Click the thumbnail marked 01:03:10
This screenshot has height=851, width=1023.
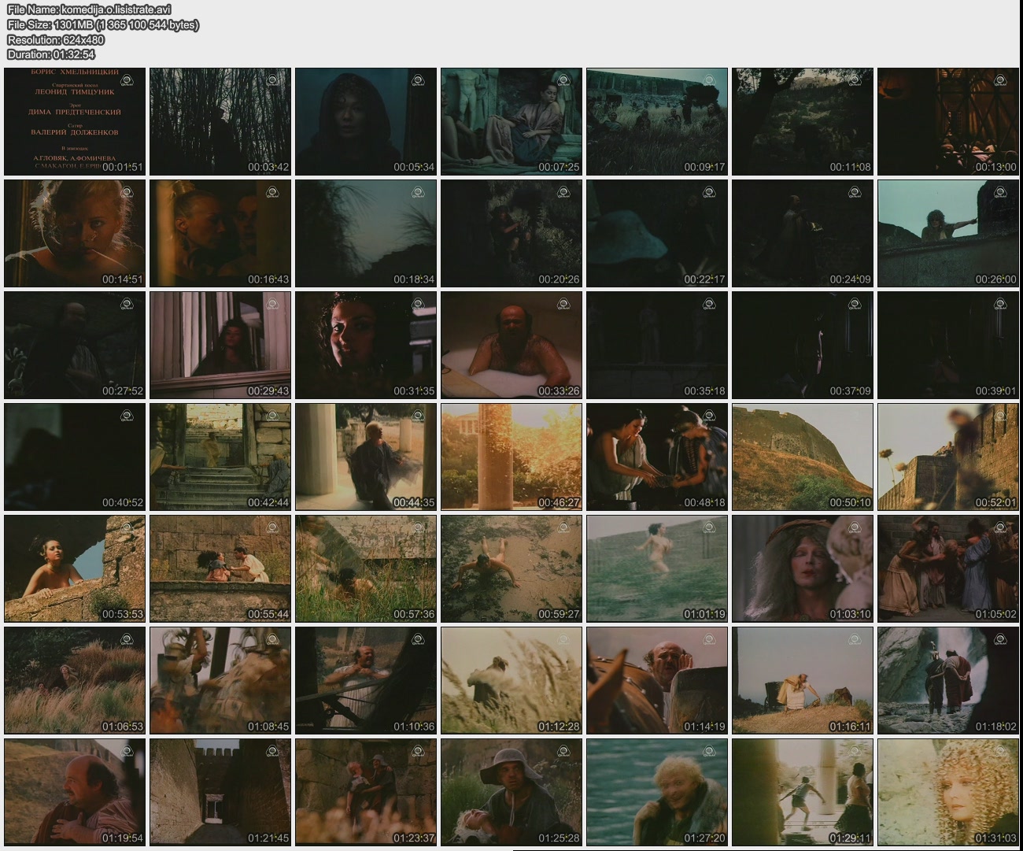(803, 568)
